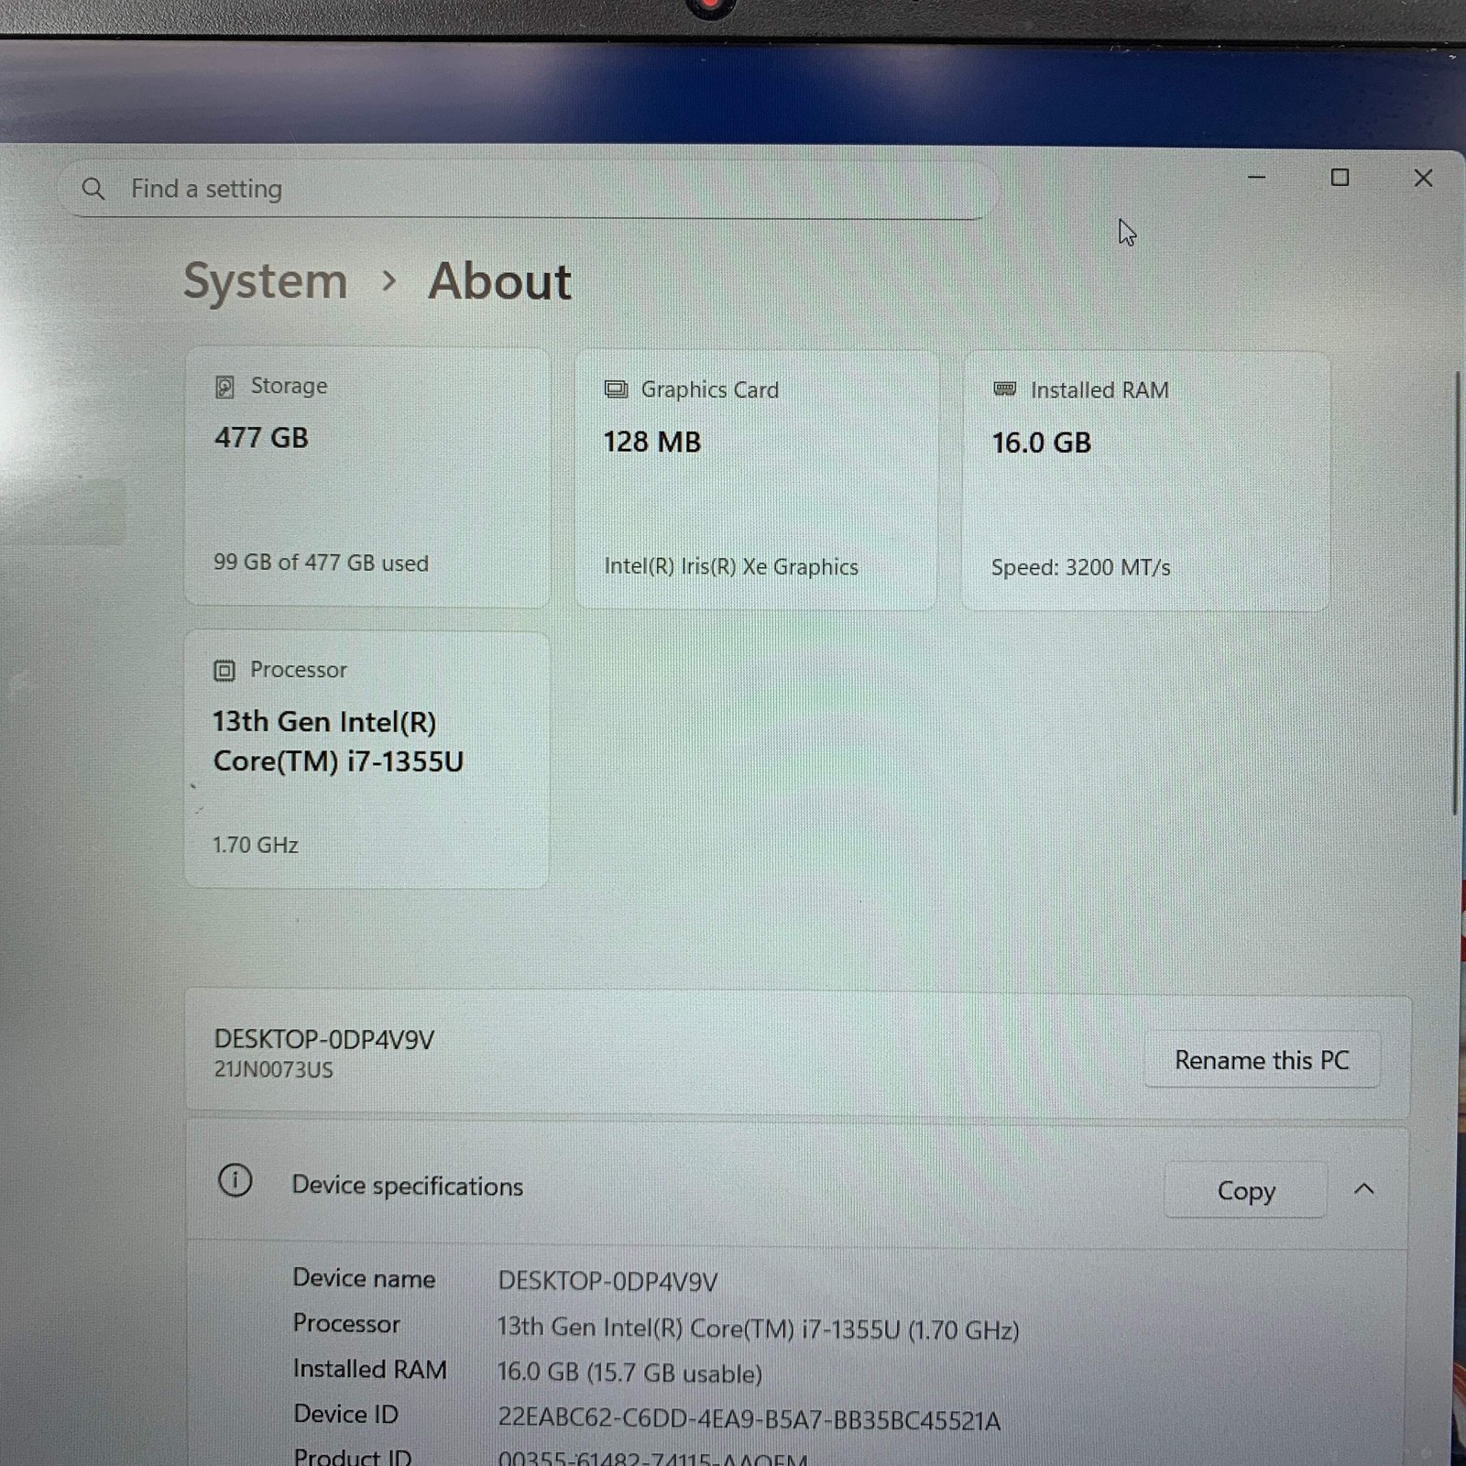Viewport: 1466px width, 1466px height.
Task: Click the About breadcrumb heading
Action: [x=499, y=280]
